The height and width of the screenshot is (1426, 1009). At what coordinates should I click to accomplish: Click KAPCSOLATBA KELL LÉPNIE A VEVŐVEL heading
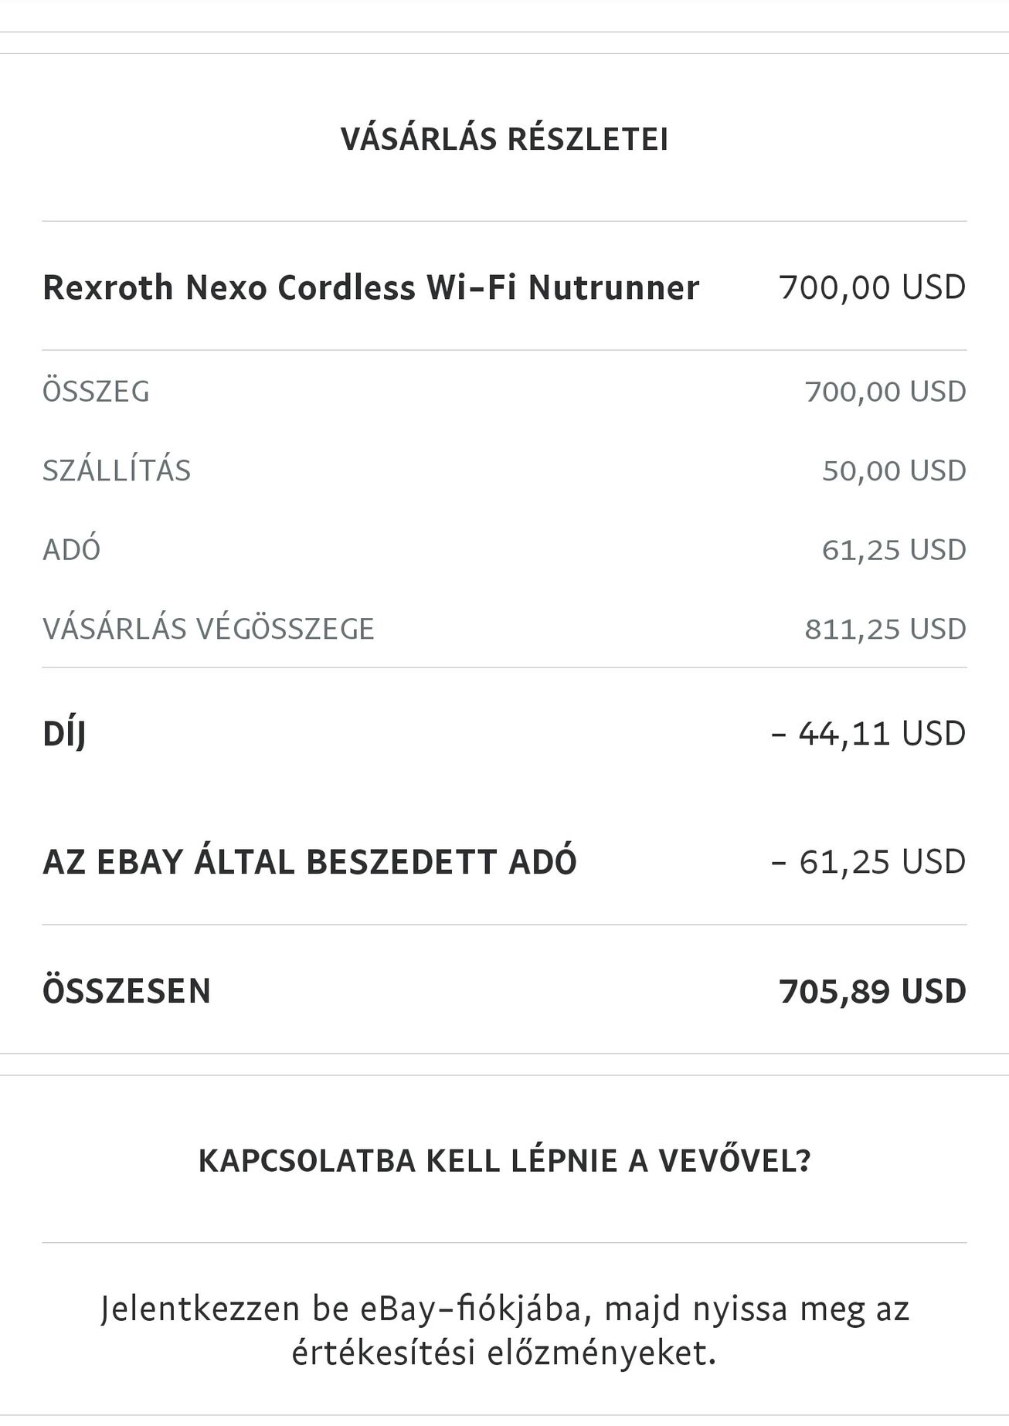[x=504, y=1161]
